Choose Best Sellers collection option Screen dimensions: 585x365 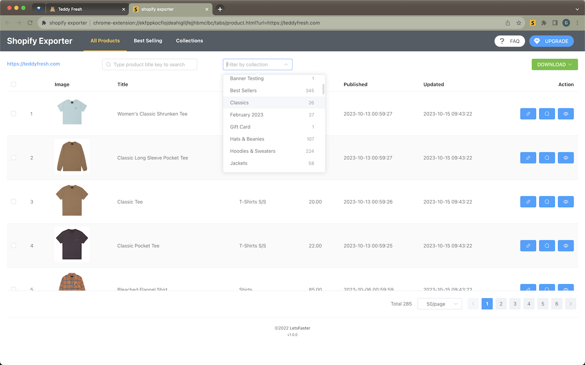(x=274, y=90)
